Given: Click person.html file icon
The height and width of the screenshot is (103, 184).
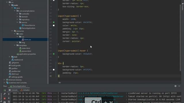Looking at the screenshot, I should click(20, 51).
